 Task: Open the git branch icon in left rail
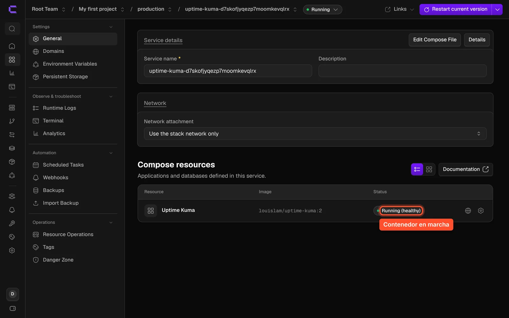tap(12, 121)
